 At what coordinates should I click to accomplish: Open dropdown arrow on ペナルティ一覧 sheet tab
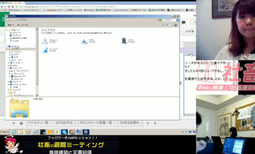51,123
